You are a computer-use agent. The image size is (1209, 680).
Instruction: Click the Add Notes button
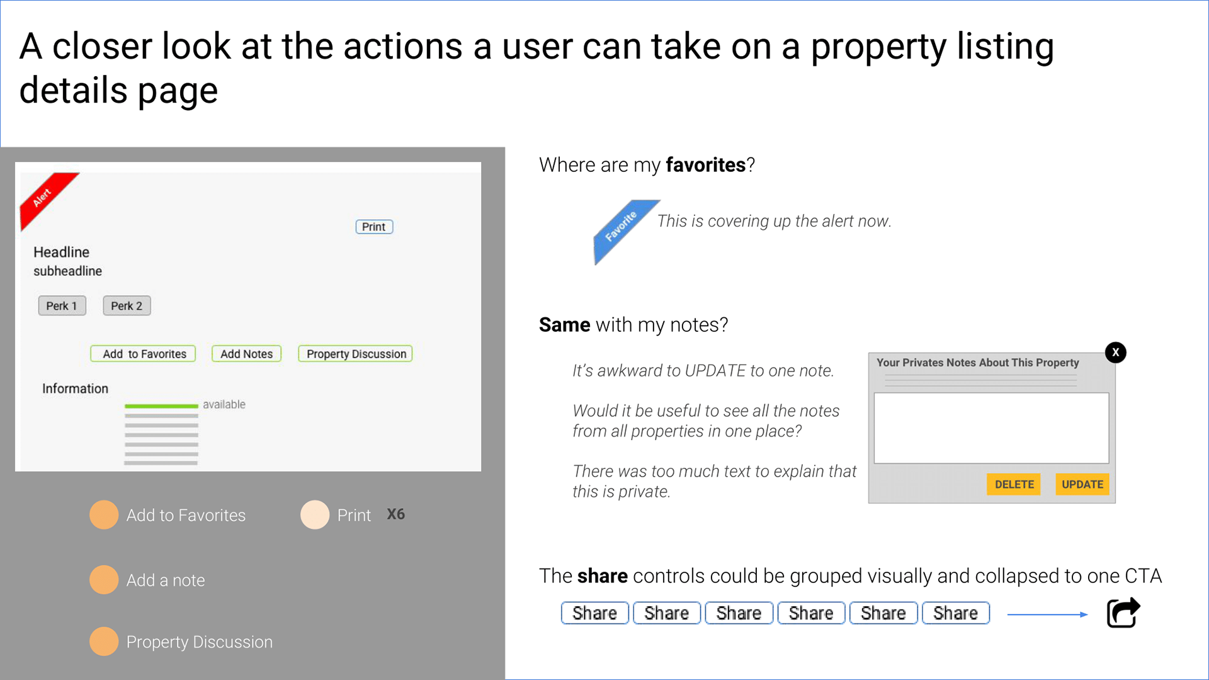246,354
